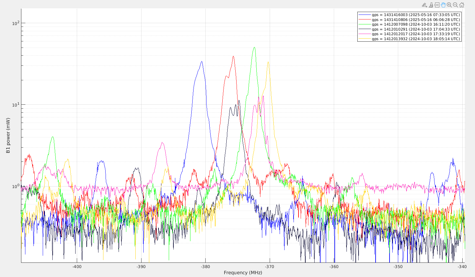This screenshot has height=277, width=475.
Task: Open the Export figure tool
Action: [425, 5]
